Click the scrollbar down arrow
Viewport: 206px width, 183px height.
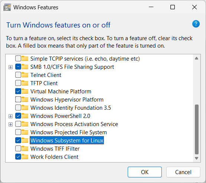pos(196,158)
